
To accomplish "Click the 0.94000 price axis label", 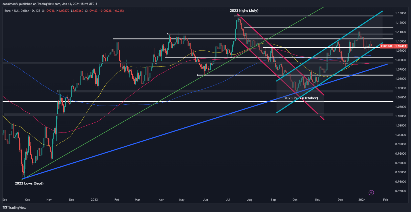I will pyautogui.click(x=401, y=191).
